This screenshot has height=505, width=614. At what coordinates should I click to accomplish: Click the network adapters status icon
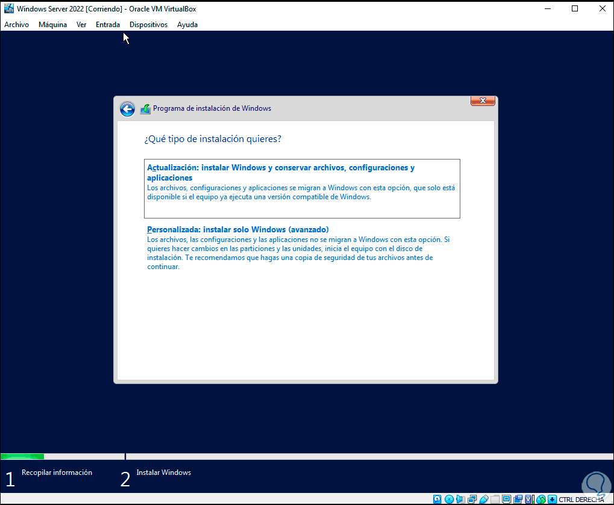pyautogui.click(x=472, y=499)
